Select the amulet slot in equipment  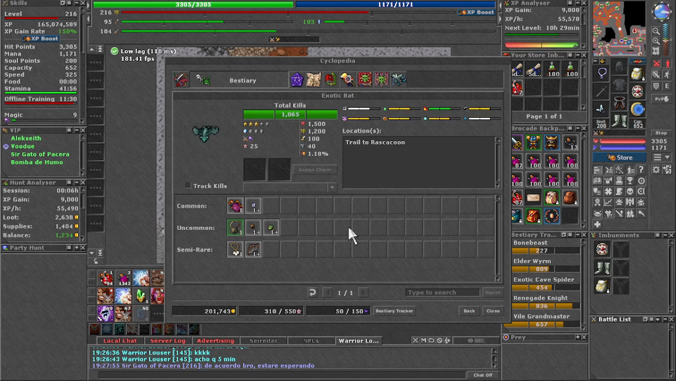(x=602, y=73)
